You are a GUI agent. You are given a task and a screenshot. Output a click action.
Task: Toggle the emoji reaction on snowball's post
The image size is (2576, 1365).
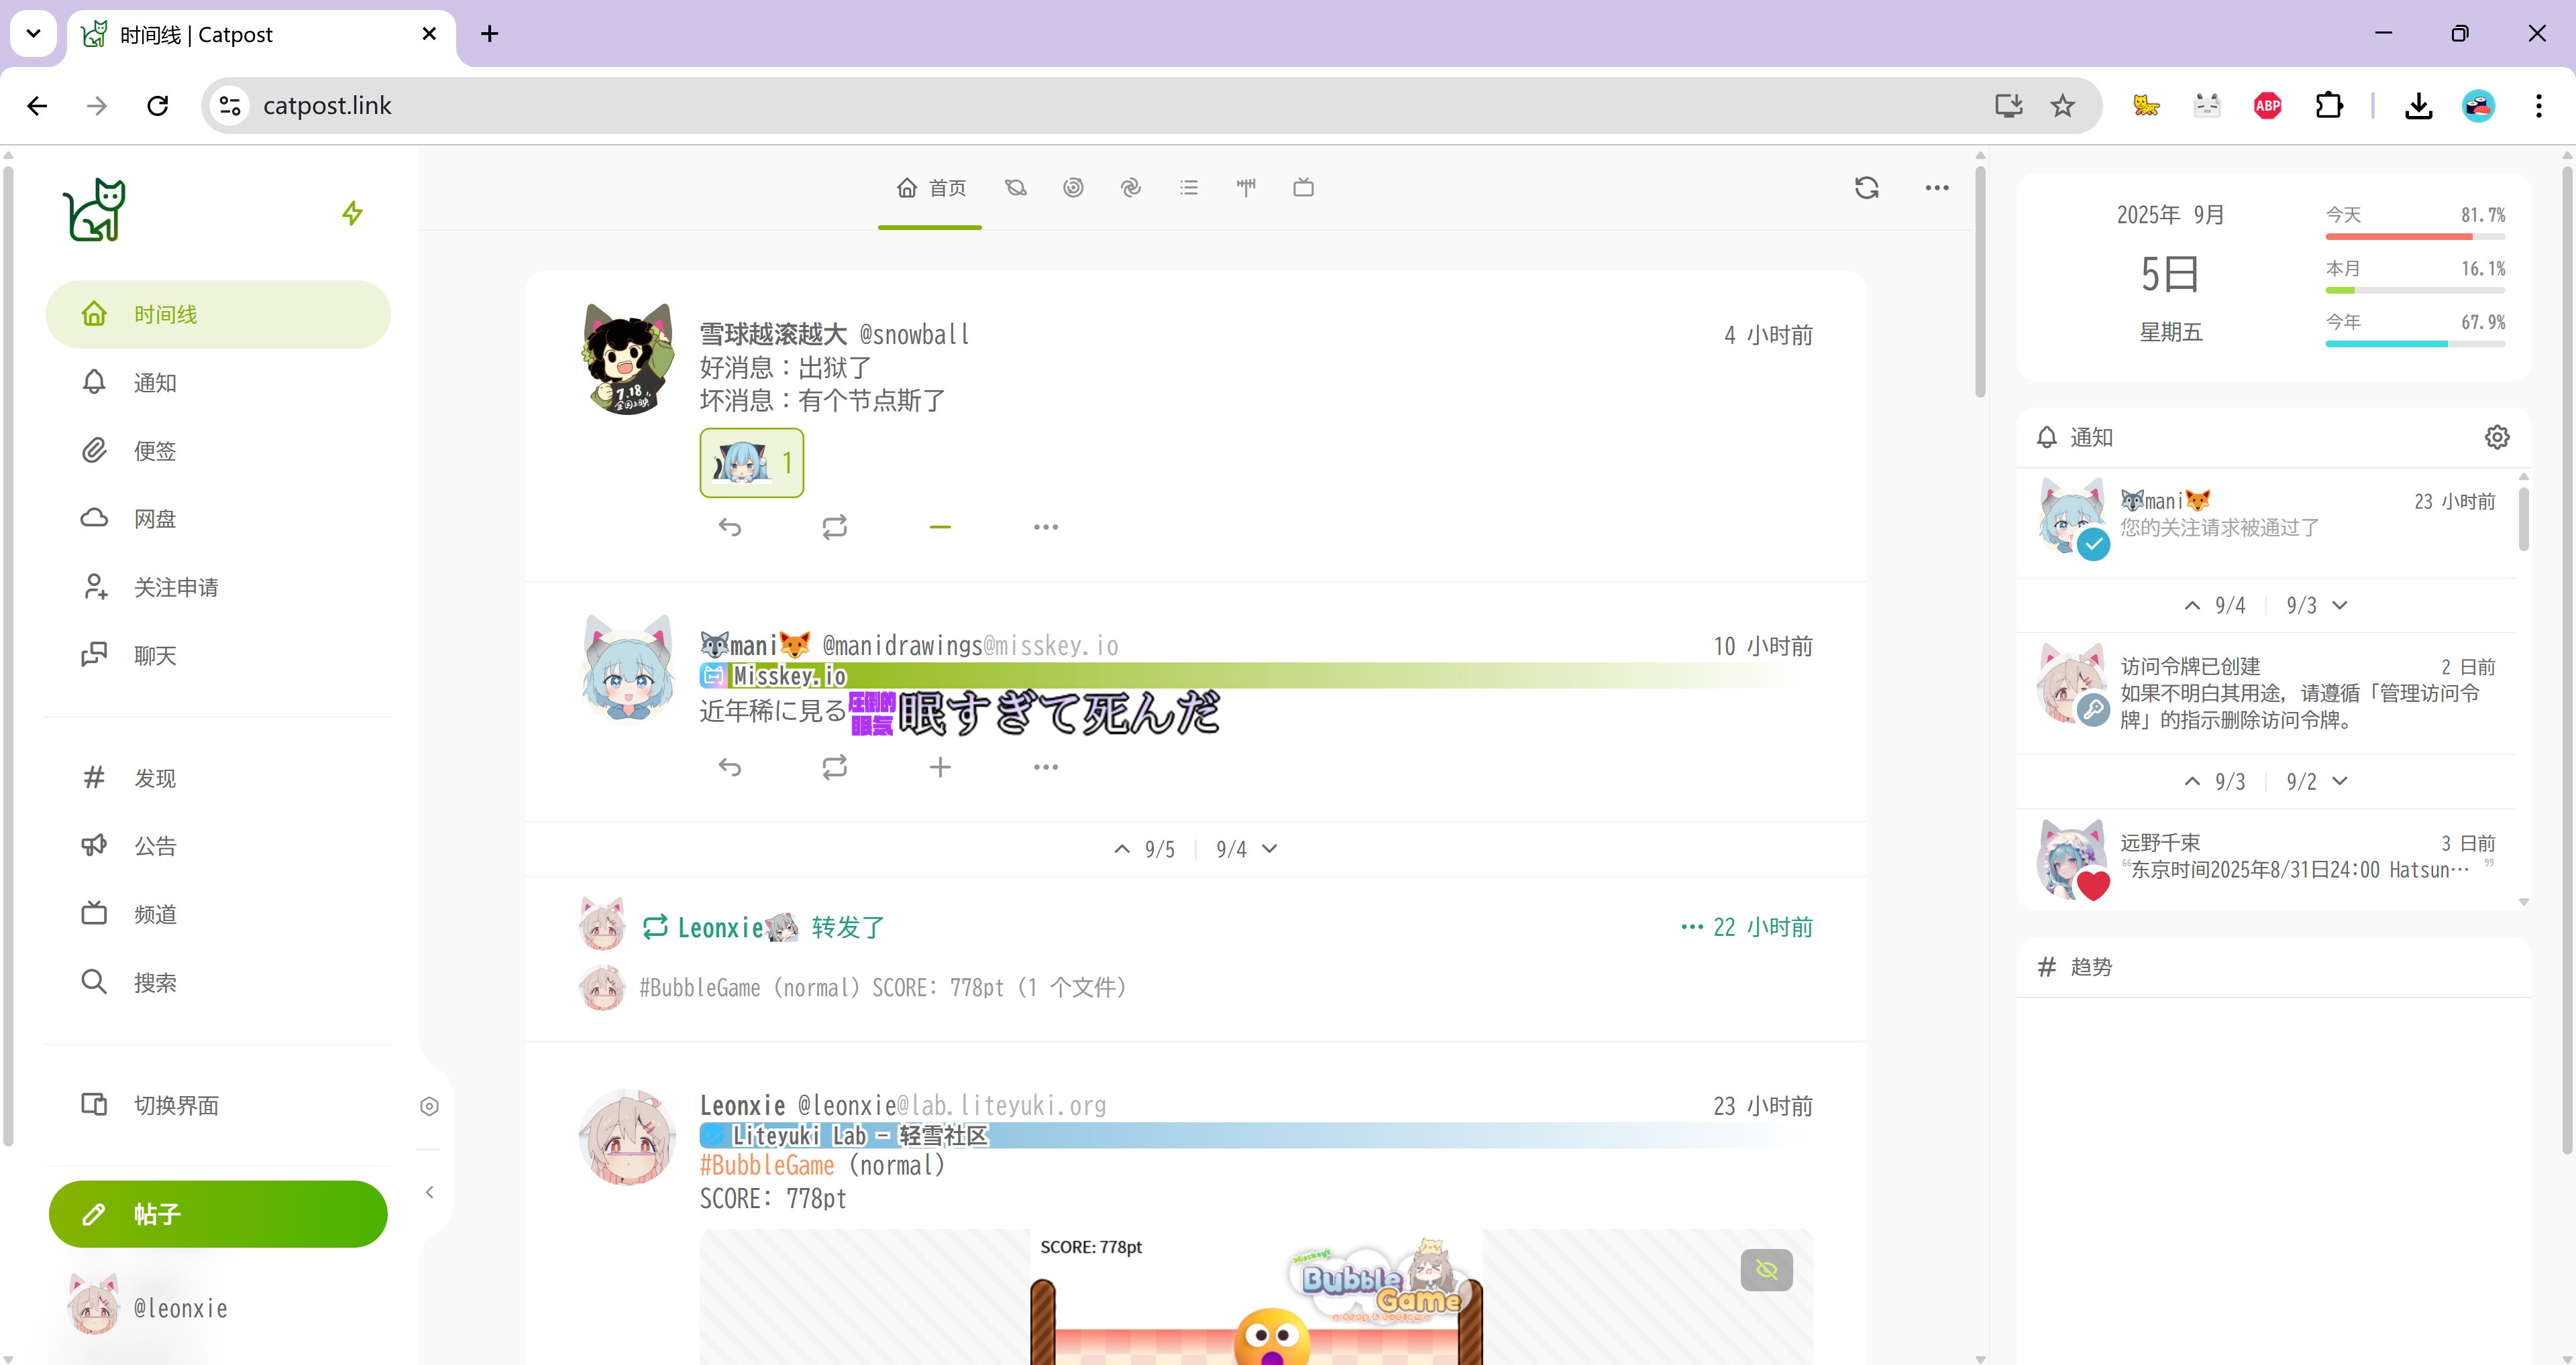(751, 463)
